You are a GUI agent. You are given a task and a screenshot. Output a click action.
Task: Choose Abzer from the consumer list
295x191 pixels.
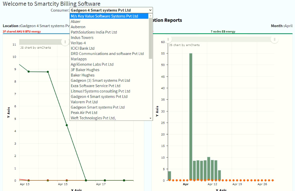(x=76, y=22)
